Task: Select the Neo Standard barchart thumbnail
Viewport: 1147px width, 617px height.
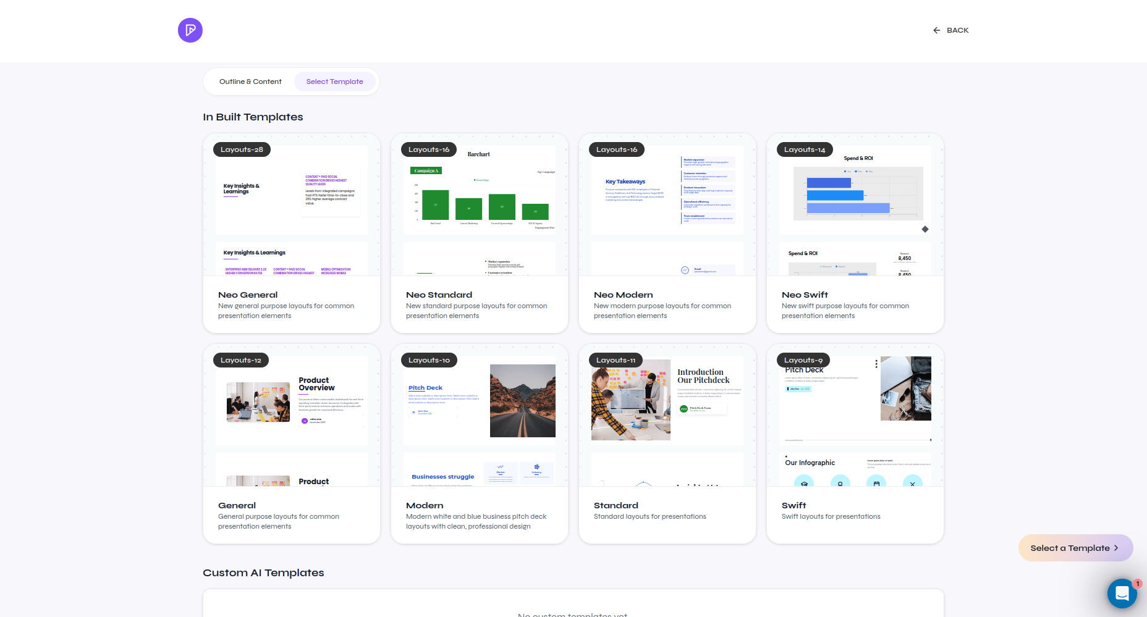Action: (480, 190)
